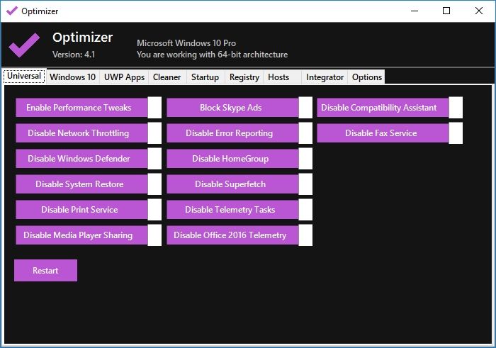Viewport: 496px width, 348px height.
Task: Click the large 'Optimizer' header title
Action: coord(83,38)
